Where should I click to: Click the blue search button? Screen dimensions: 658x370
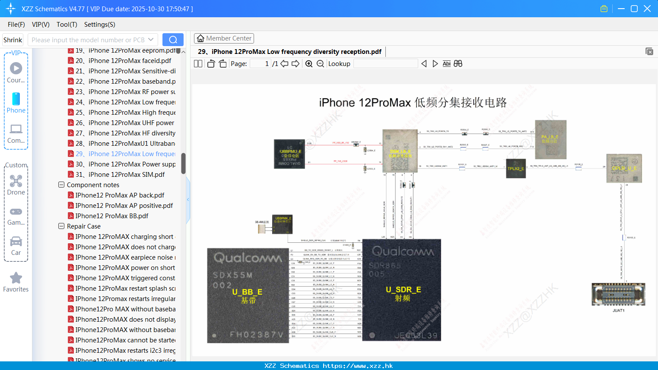click(x=173, y=40)
